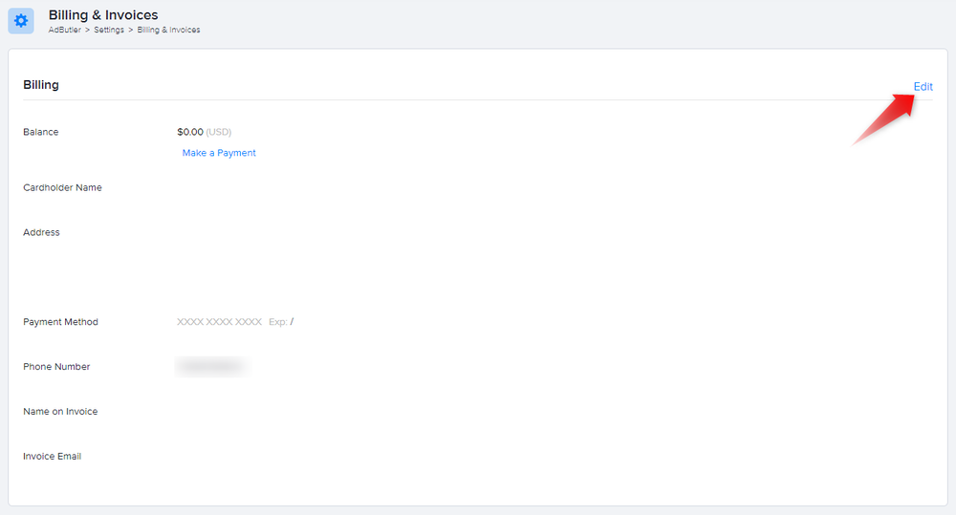Click the masked XXXX XXXX XXXX card number

(x=220, y=322)
